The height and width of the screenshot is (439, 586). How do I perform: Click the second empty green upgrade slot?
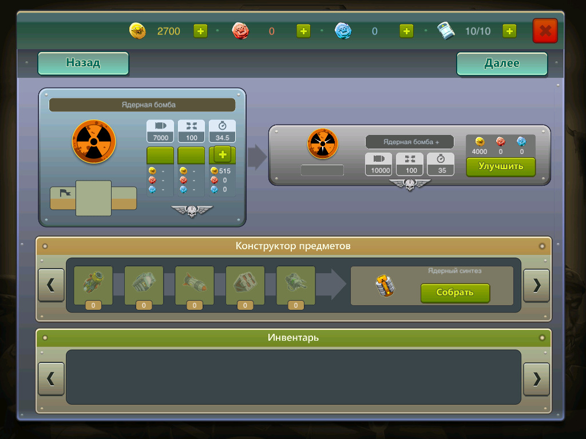[191, 155]
